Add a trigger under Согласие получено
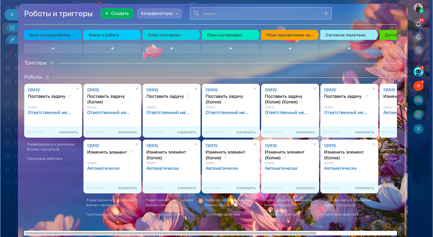 click(350, 48)
